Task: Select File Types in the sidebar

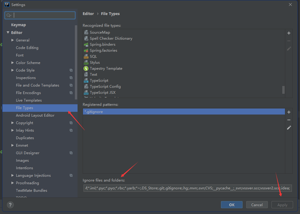Action: click(x=40, y=108)
